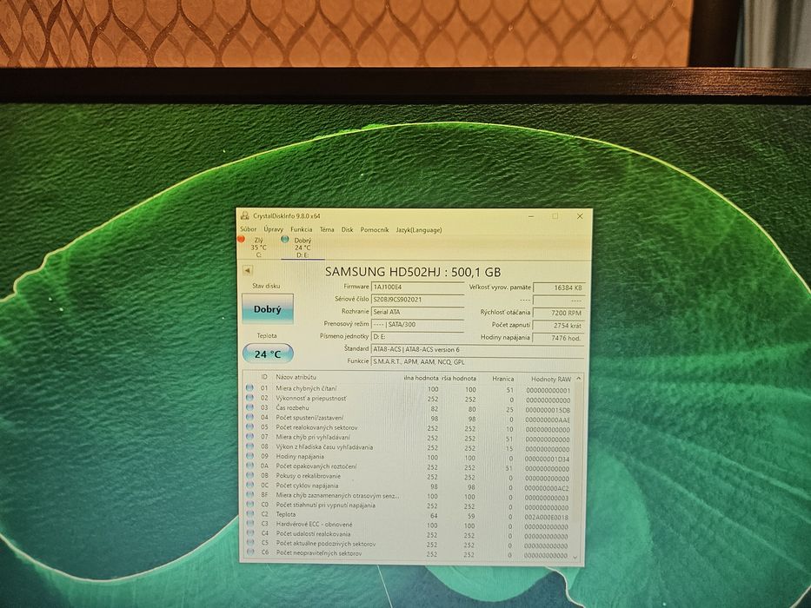Click the ID column header
This screenshot has width=811, height=608.
[x=264, y=378]
